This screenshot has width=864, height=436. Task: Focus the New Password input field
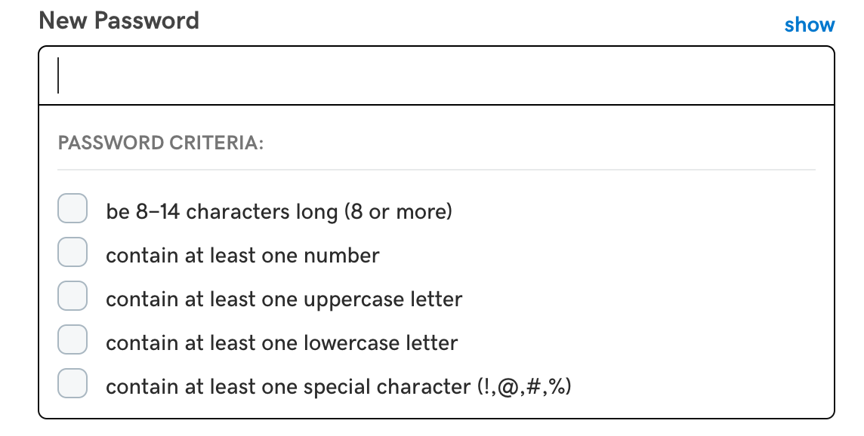point(437,75)
